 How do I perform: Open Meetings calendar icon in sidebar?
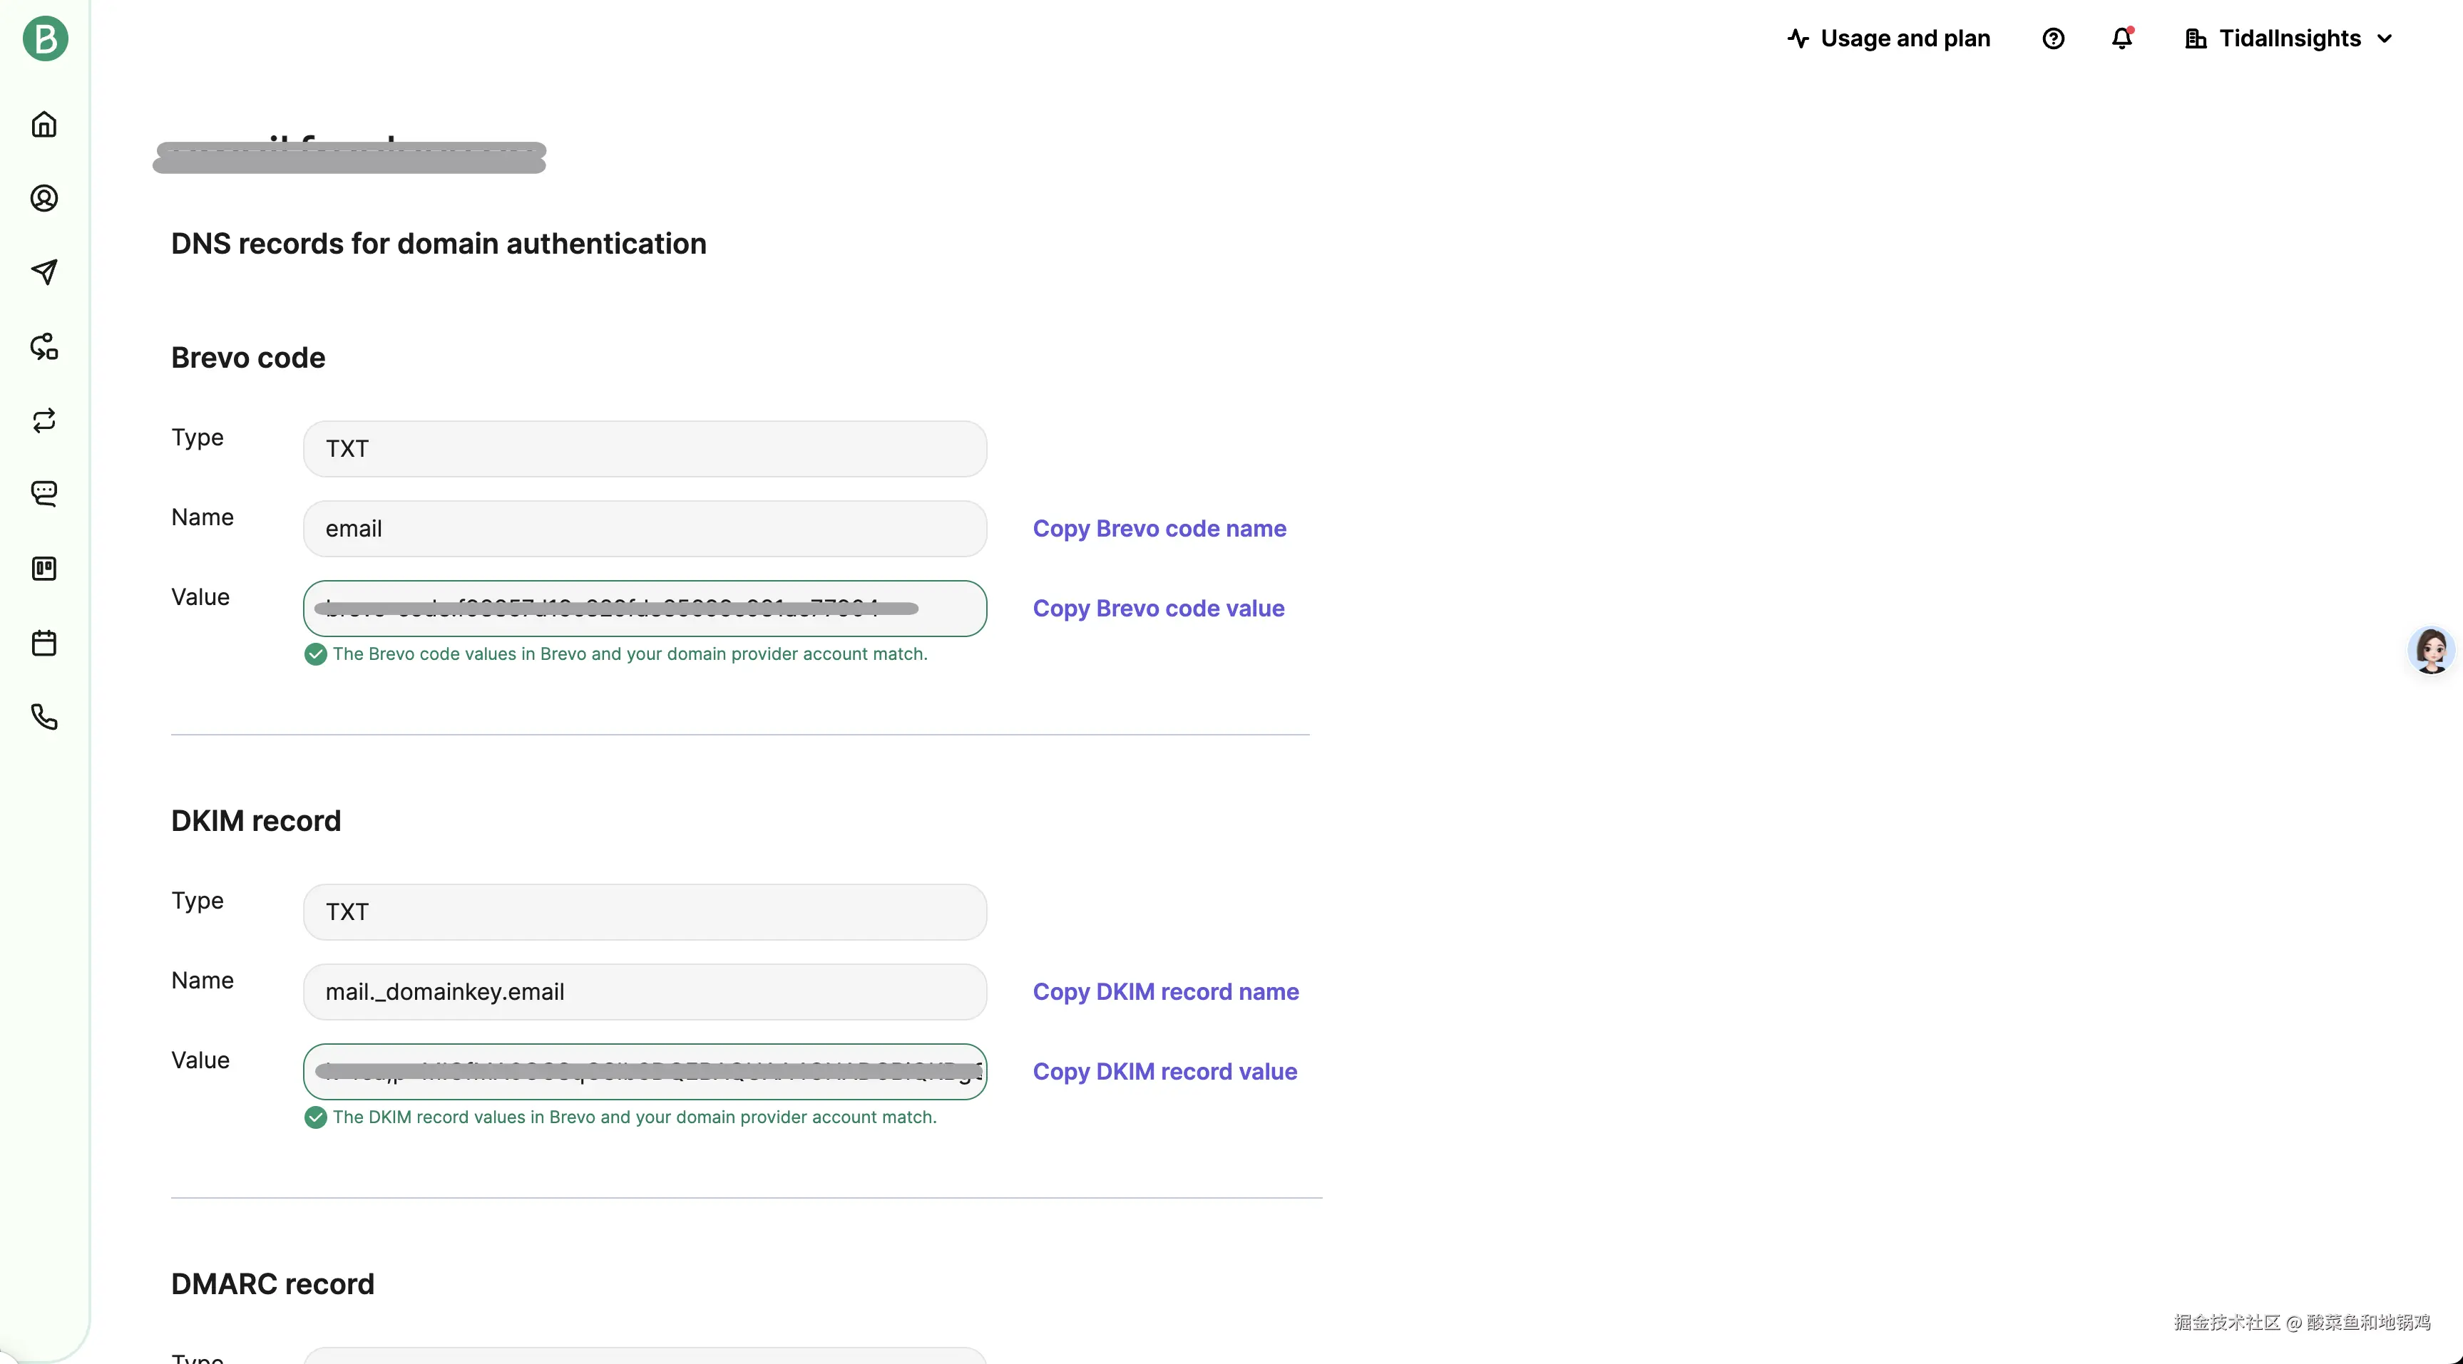44,642
